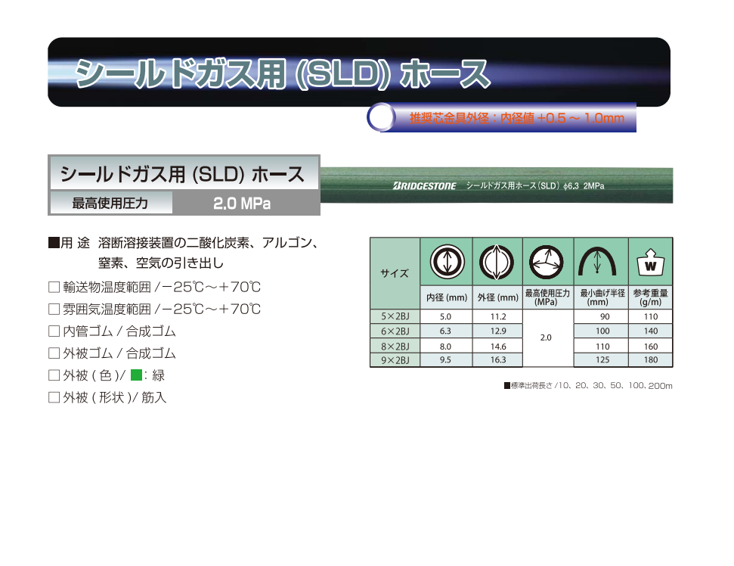Click the orange 推奨芯金具外径 text banner
The width and height of the screenshot is (734, 566).
[x=516, y=118]
